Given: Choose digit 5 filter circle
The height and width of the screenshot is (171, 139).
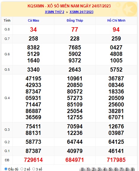Looking at the screenshot, I should pyautogui.click(x=110, y=169).
